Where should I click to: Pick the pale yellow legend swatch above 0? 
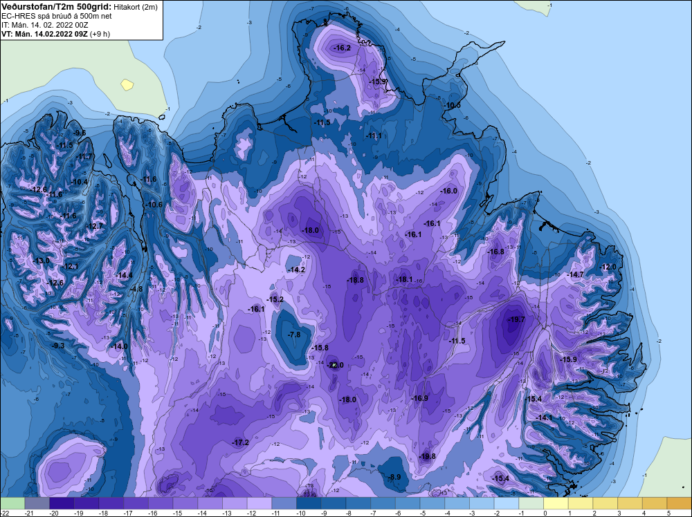coord(556,503)
